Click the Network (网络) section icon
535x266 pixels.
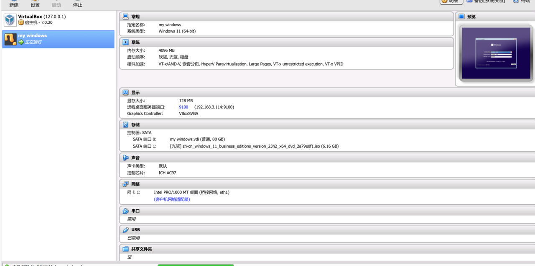[x=126, y=184]
